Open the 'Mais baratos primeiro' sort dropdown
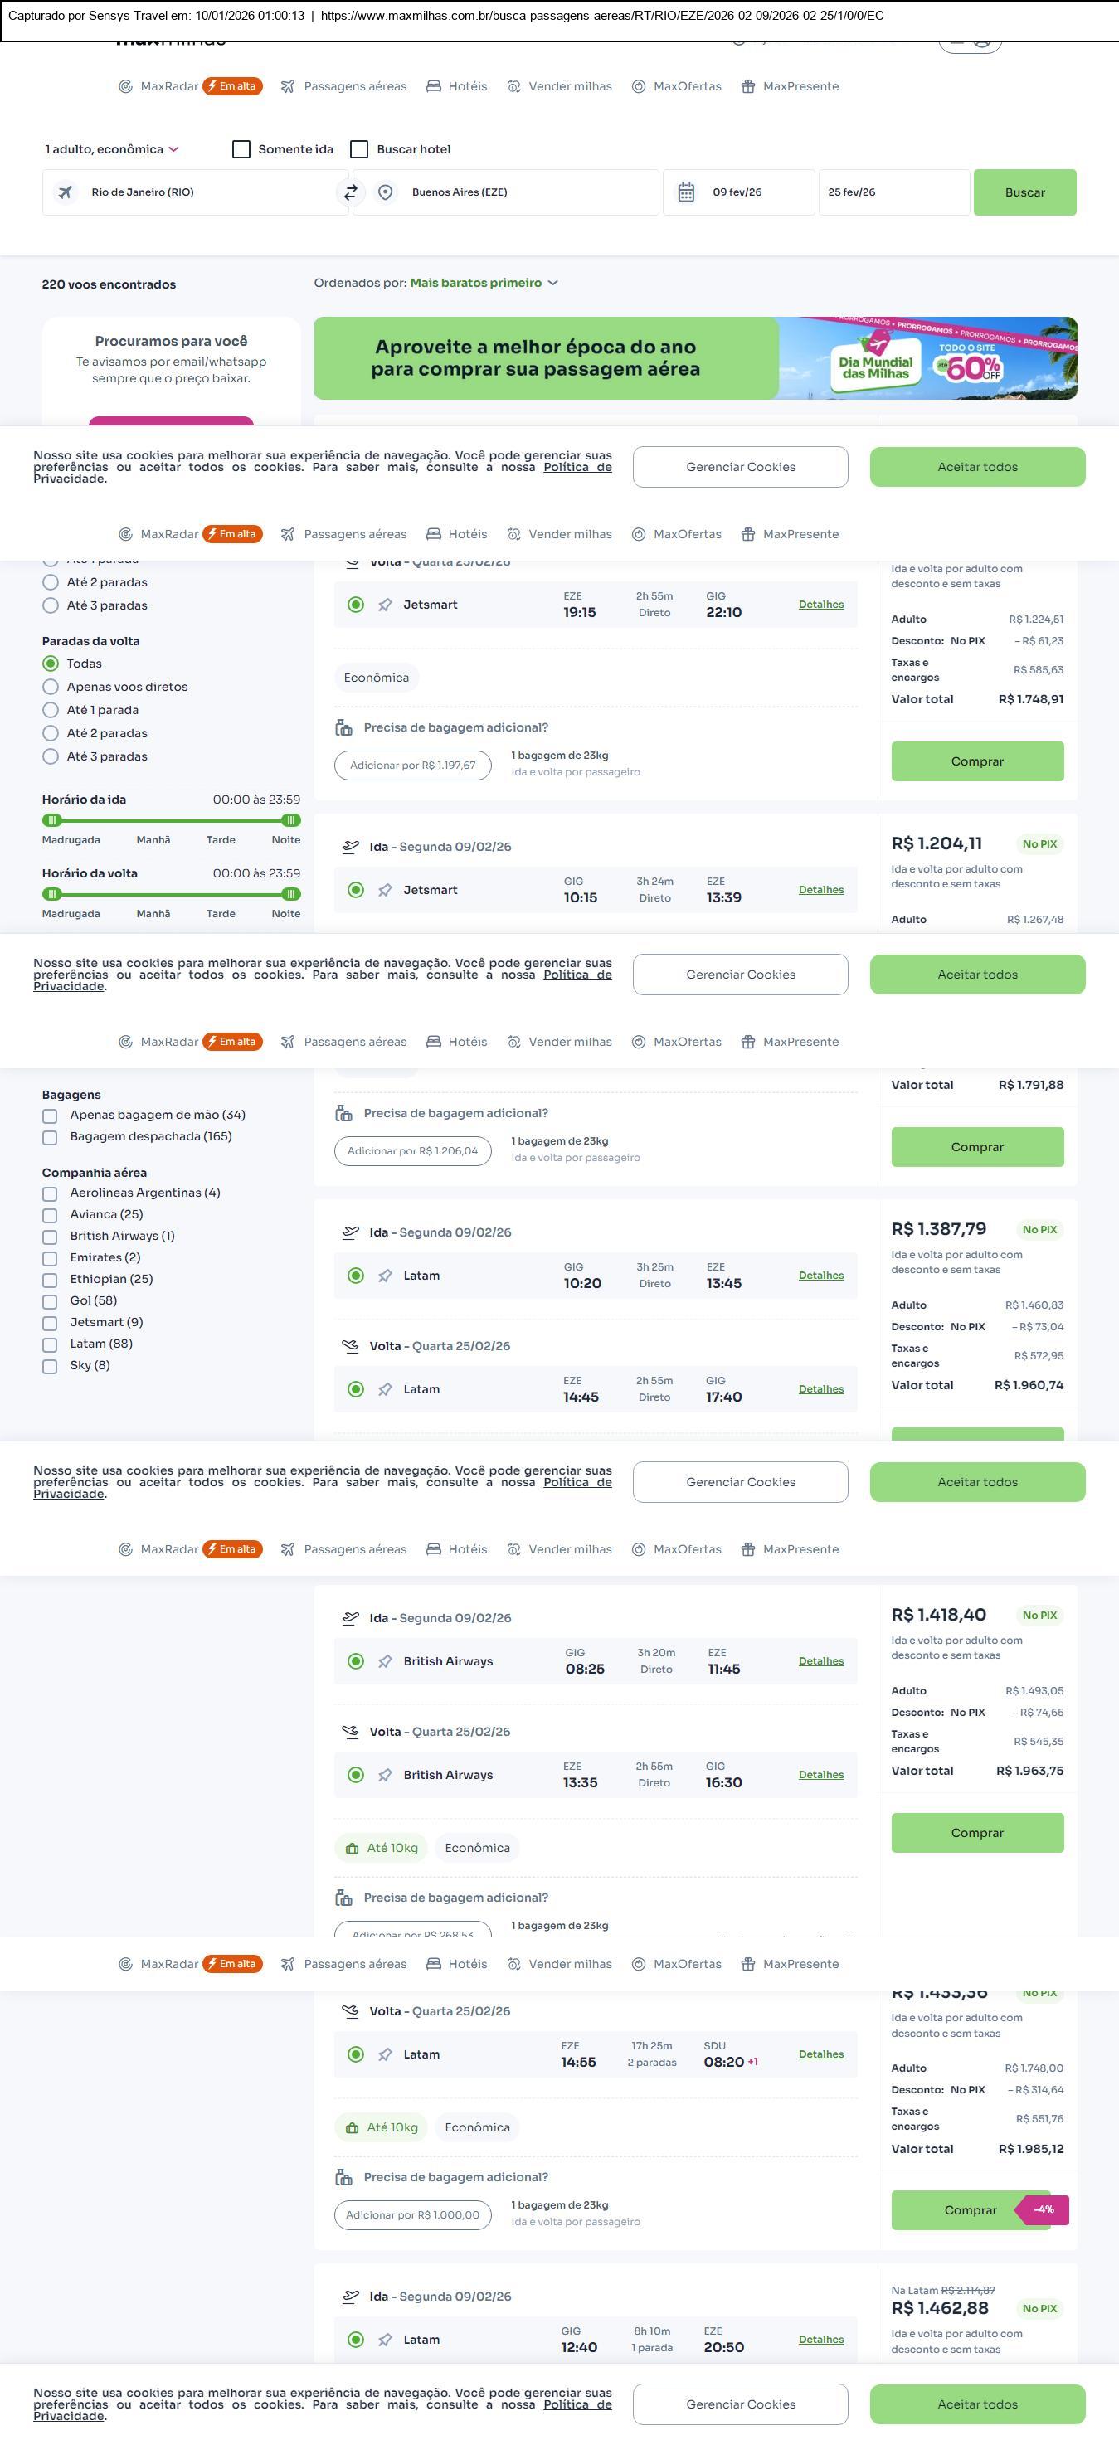 484,283
